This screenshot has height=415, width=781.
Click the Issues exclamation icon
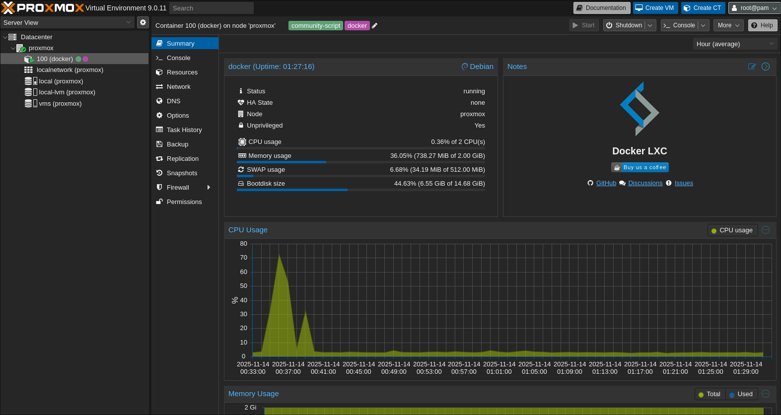click(669, 183)
